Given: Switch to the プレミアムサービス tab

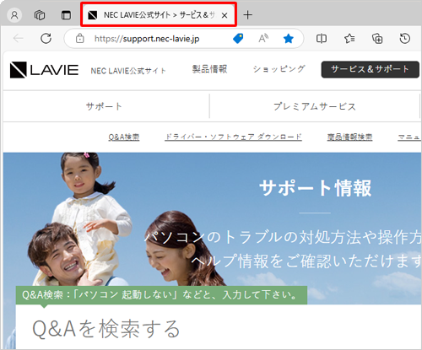Looking at the screenshot, I should tap(315, 106).
